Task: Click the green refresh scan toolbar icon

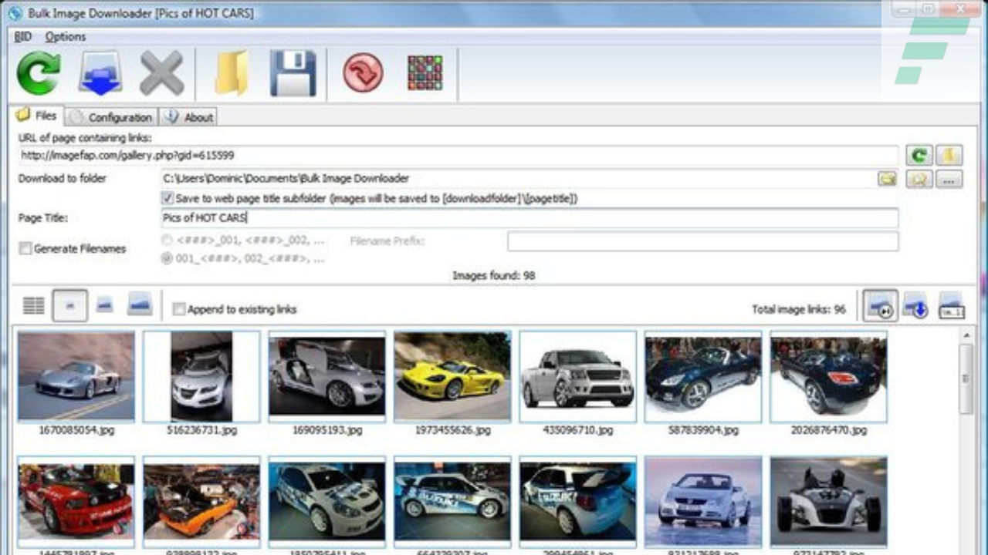Action: pos(38,74)
